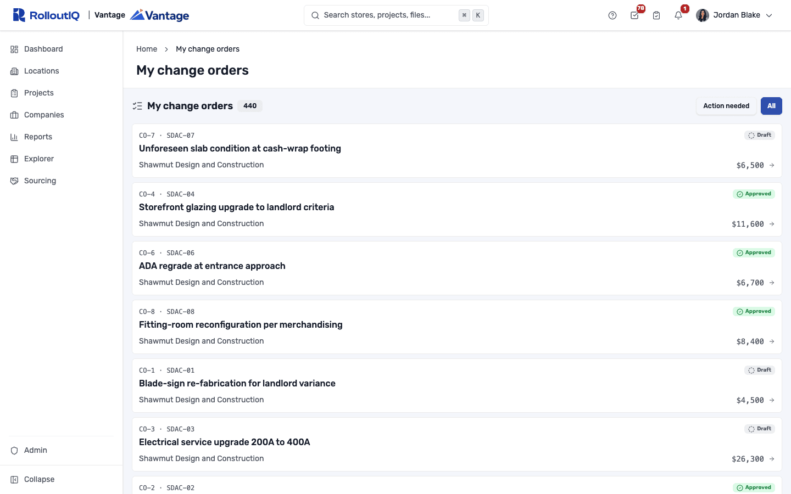Screen dimensions: 791x494
Task: Click the Dashboard sidebar icon
Action: tap(14, 49)
